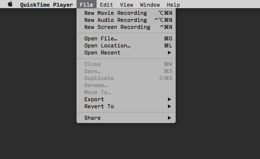Click the Export submenu arrow
This screenshot has height=159, width=260.
click(169, 99)
